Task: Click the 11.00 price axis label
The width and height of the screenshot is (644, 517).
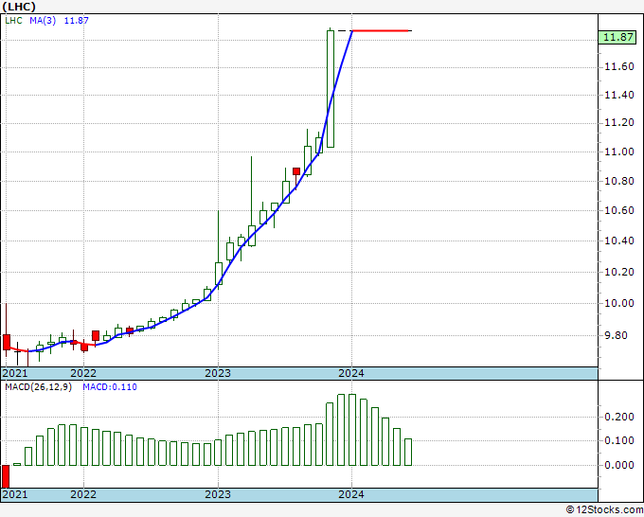Action: [619, 152]
